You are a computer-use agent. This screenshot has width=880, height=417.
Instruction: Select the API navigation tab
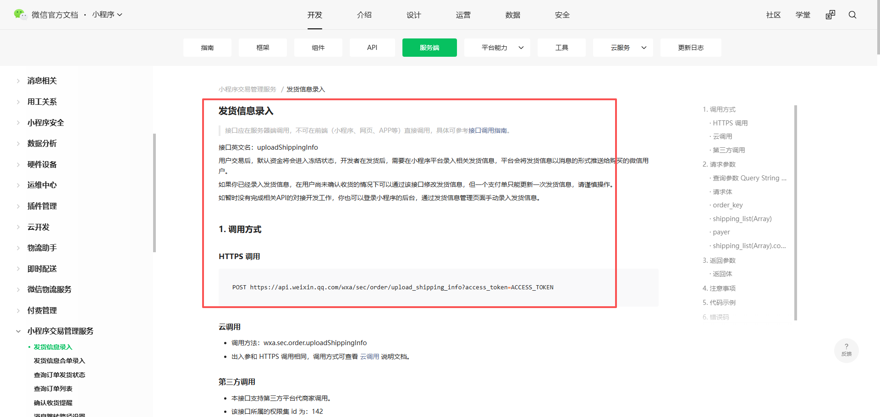coord(372,48)
